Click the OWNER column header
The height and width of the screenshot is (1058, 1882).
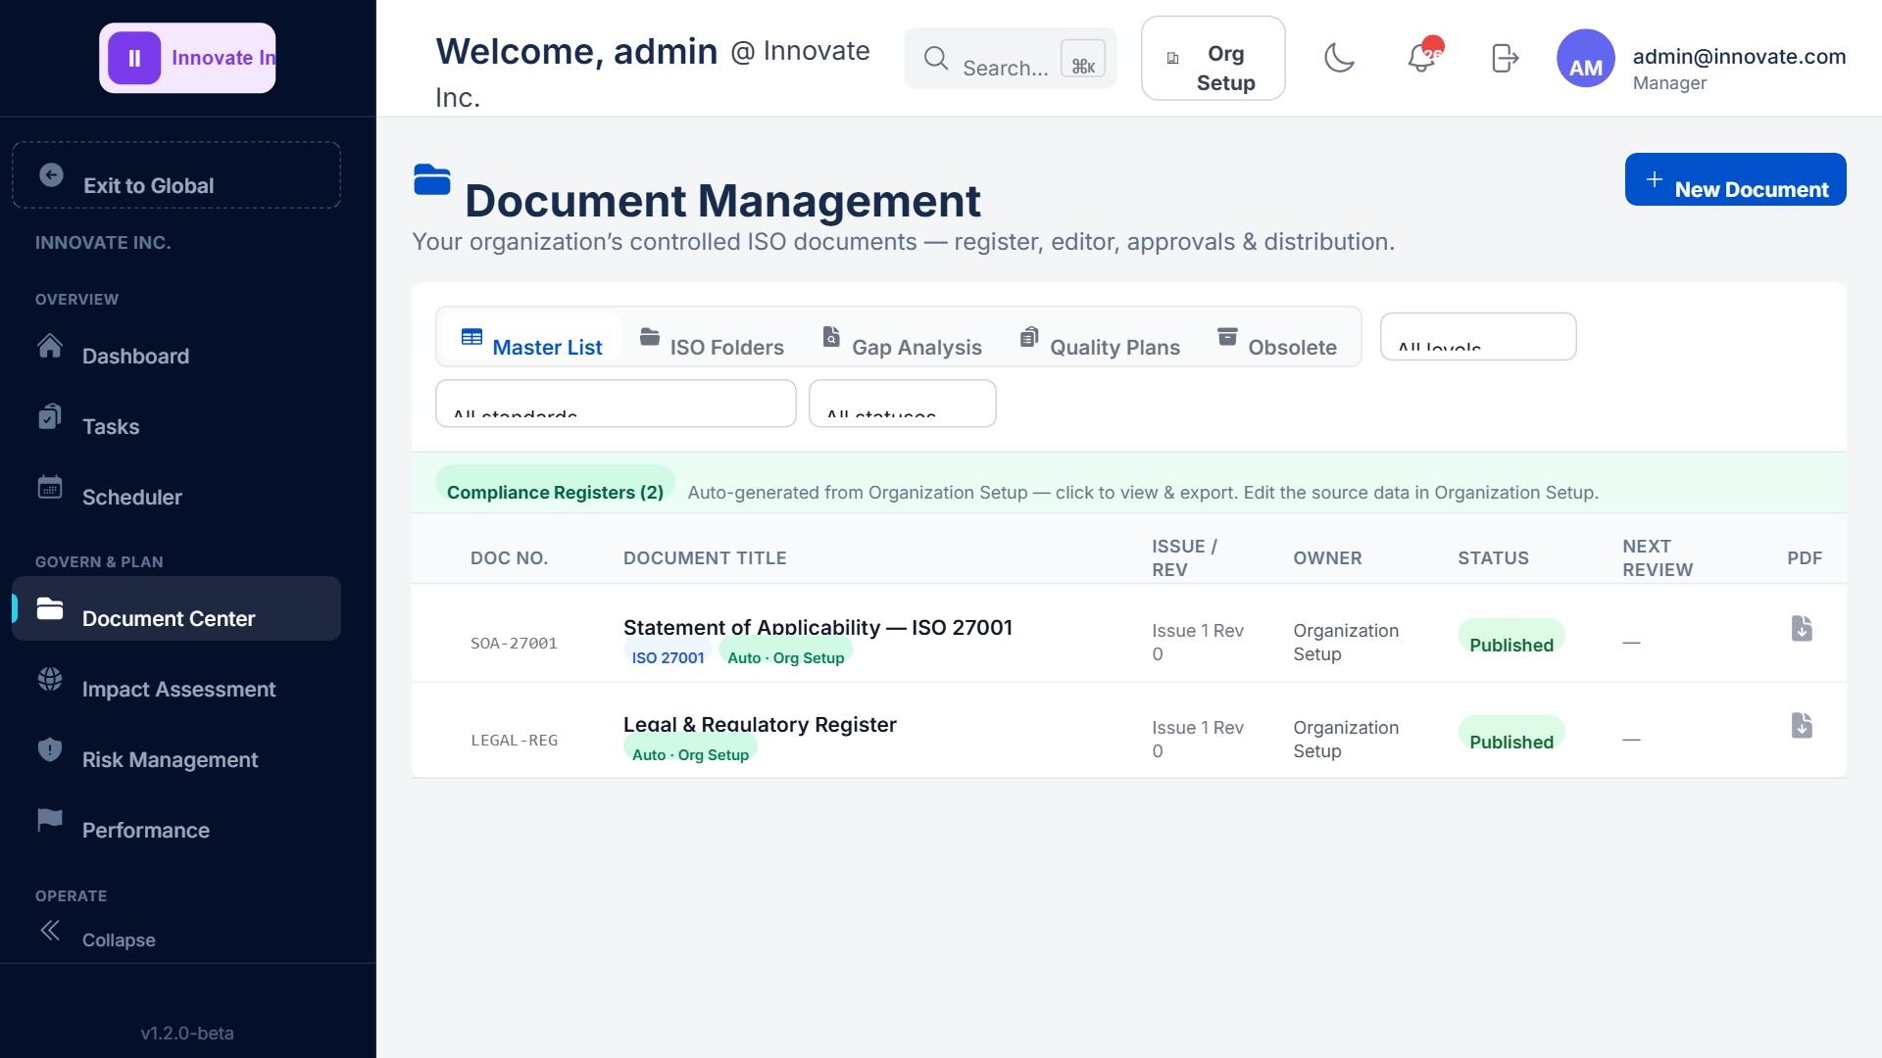tap(1327, 558)
